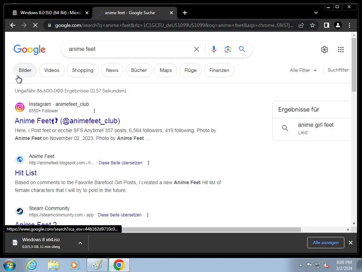This screenshot has width=362, height=272.
Task: Launch Internet Explorer from the taskbar
Action: coord(31,265)
